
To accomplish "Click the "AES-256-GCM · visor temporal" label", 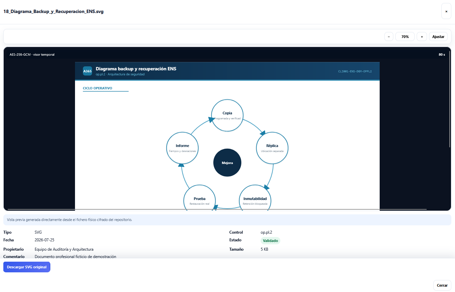I will 32,54.
